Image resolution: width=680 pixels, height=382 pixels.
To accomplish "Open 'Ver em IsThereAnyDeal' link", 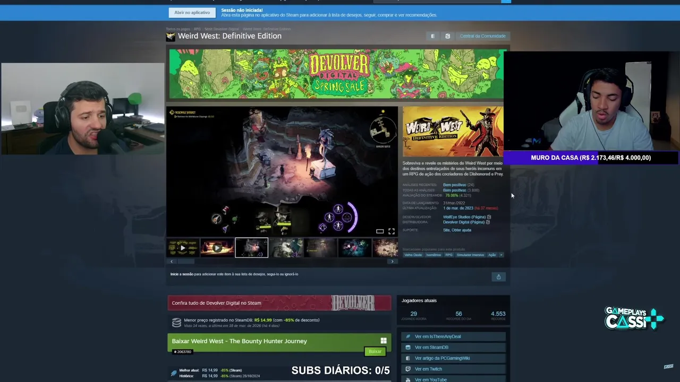I will [453, 336].
